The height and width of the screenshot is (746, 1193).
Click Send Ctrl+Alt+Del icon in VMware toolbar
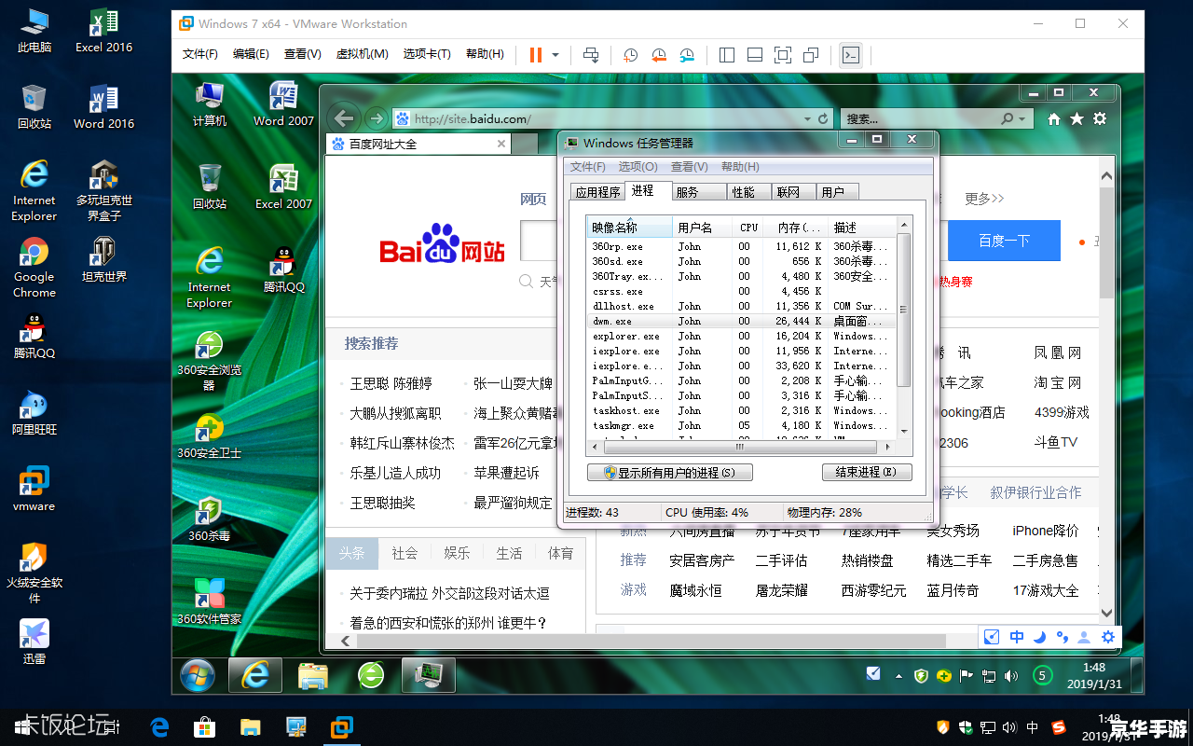pyautogui.click(x=591, y=55)
